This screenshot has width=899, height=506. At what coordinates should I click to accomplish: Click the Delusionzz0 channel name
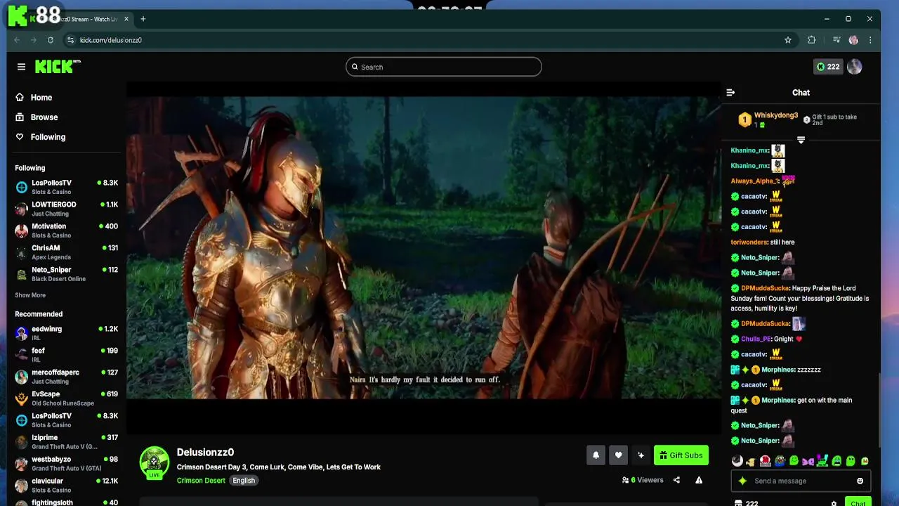(x=205, y=452)
